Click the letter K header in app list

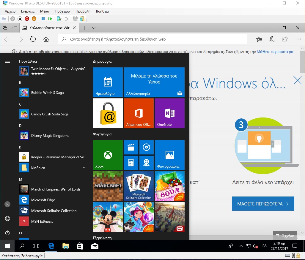point(20,147)
